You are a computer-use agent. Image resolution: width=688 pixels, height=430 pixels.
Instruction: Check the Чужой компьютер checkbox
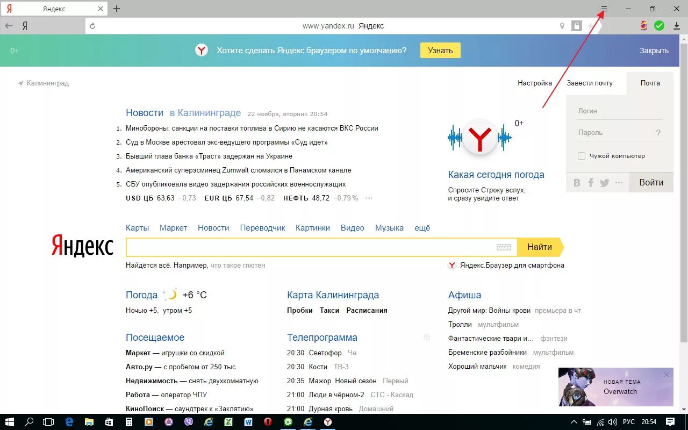click(x=581, y=156)
